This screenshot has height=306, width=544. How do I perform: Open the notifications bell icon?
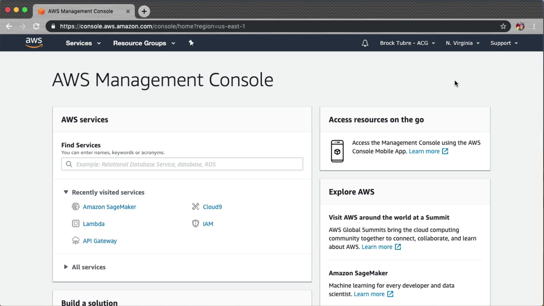(365, 43)
